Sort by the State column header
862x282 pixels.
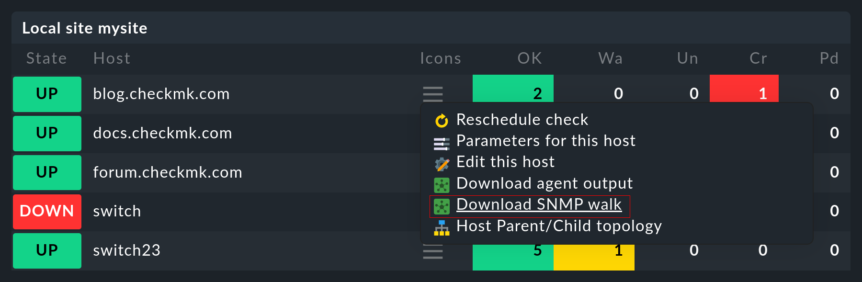[x=46, y=58]
